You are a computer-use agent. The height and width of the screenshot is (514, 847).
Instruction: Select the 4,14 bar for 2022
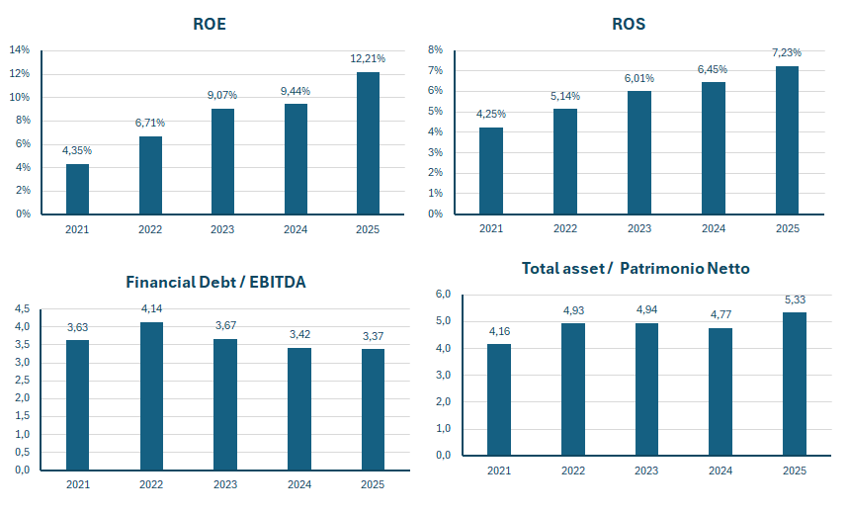pos(151,396)
